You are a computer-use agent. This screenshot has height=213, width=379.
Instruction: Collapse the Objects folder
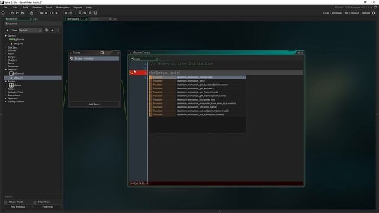pyautogui.click(x=5, y=70)
